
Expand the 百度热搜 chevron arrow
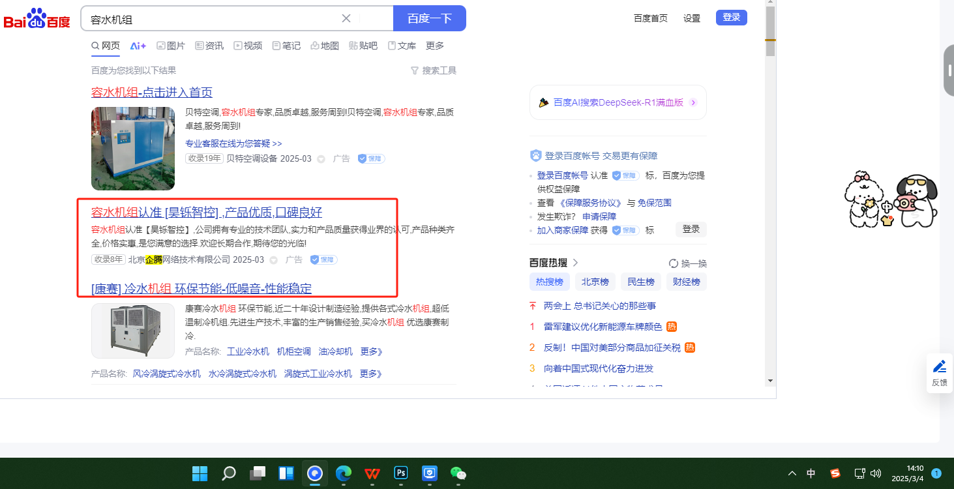tap(575, 263)
